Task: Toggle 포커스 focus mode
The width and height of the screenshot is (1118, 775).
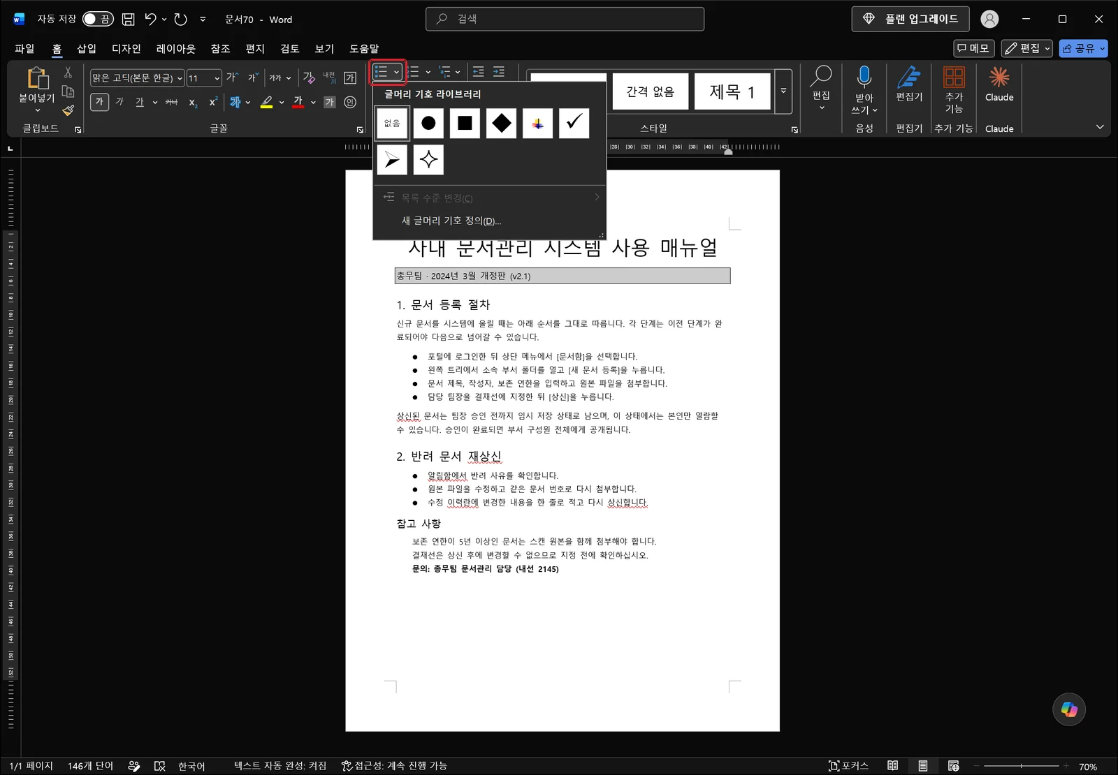Action: point(848,766)
